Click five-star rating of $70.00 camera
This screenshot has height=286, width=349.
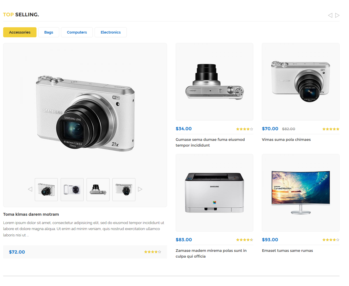(331, 129)
